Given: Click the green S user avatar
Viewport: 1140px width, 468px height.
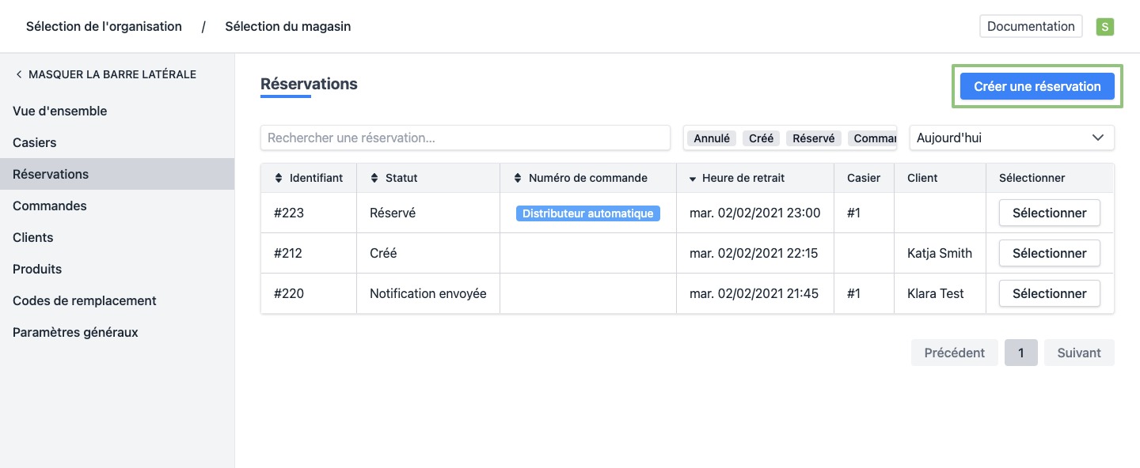Looking at the screenshot, I should click(x=1104, y=27).
